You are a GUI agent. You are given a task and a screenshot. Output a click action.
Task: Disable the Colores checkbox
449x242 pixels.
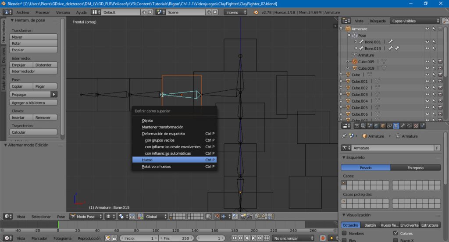tap(396, 233)
